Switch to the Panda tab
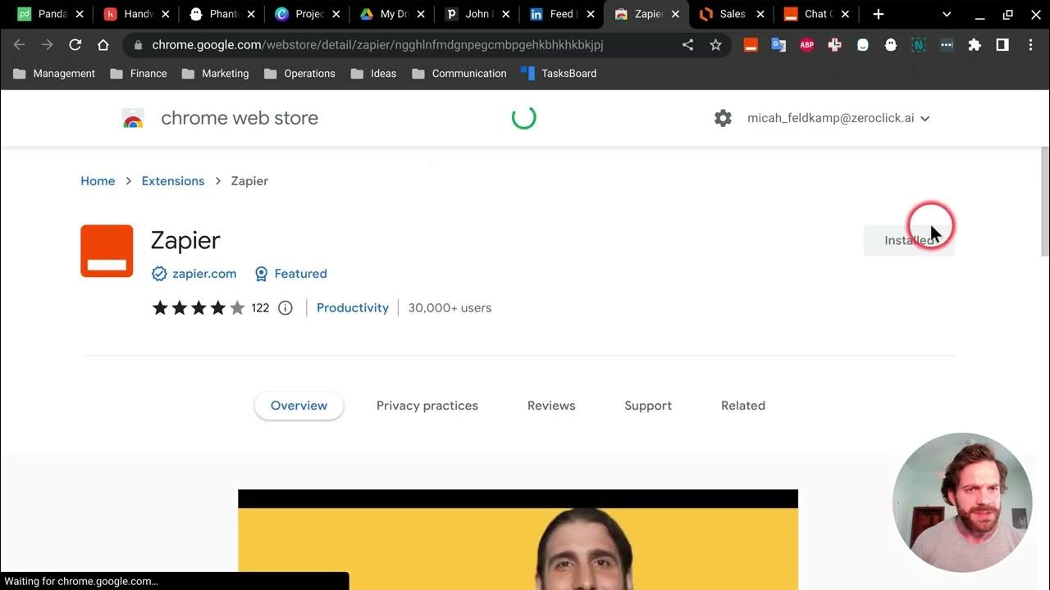 click(51, 14)
